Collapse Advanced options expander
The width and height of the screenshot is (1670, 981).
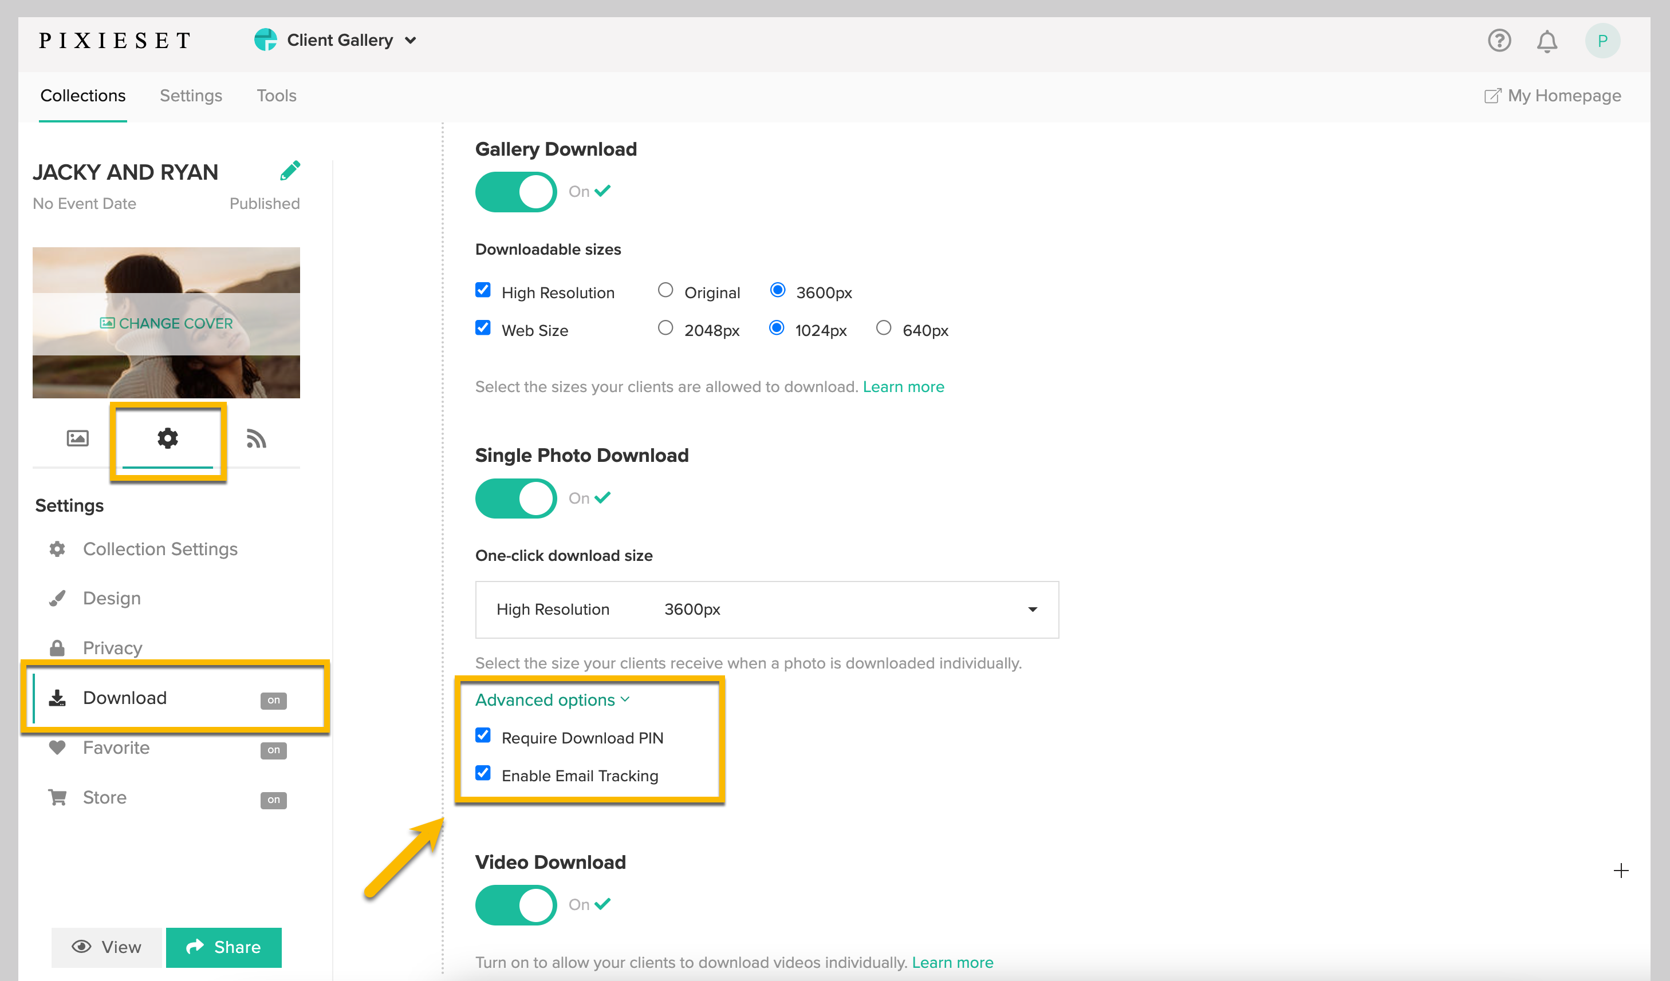(x=552, y=699)
